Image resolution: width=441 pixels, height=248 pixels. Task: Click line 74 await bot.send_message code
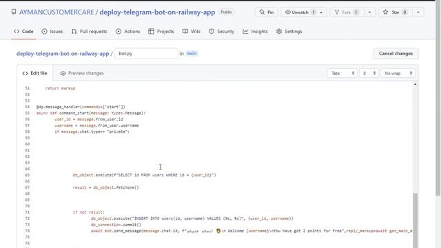[x=252, y=231]
